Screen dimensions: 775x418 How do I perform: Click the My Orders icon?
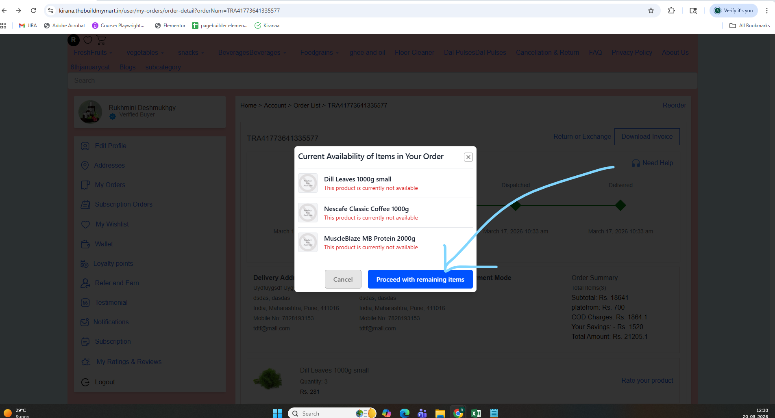tap(85, 185)
